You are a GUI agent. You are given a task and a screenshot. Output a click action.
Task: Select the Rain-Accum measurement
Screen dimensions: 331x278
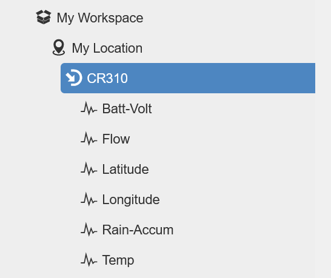pos(138,230)
